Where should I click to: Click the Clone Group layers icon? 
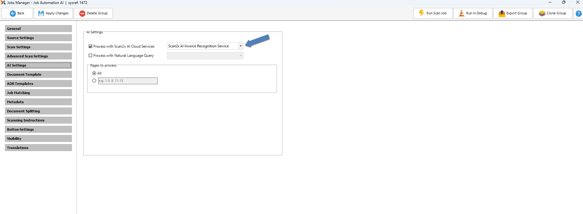pos(542,13)
